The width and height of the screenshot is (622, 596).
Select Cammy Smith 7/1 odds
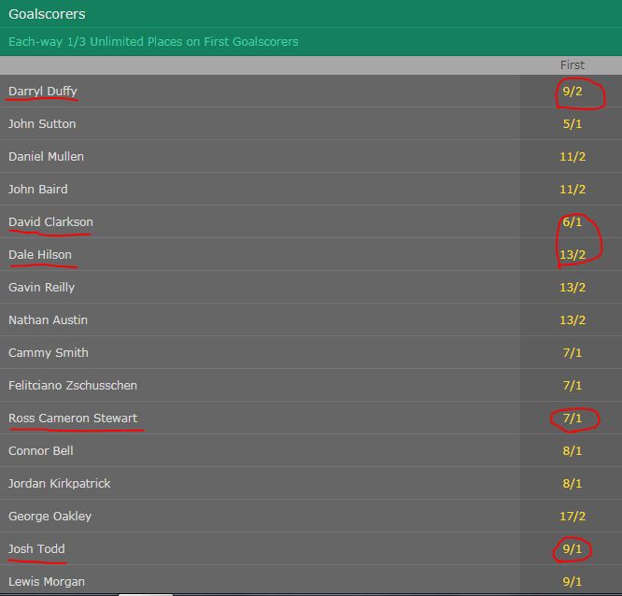[x=572, y=352]
